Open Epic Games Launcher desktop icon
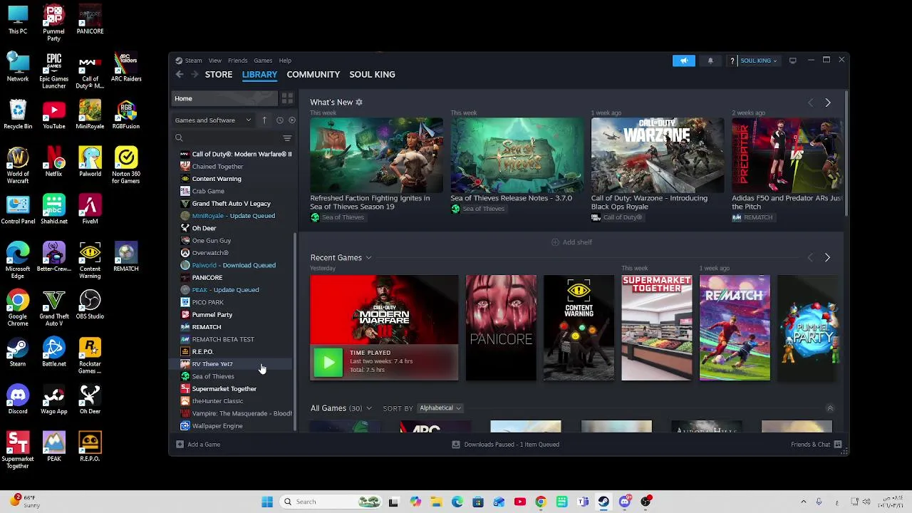 53,71
